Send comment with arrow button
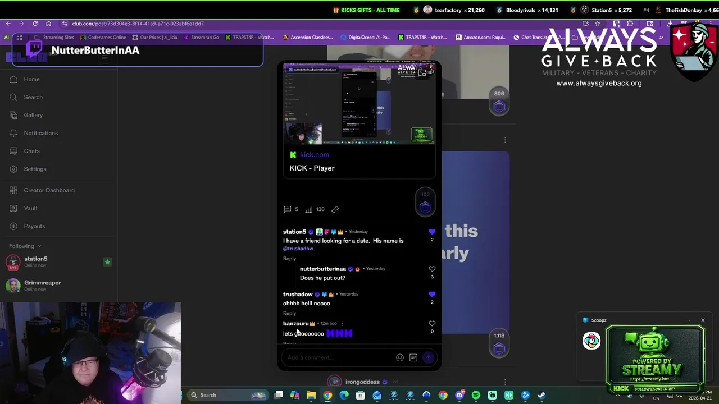Screen dimensions: 719x404 (429, 357)
